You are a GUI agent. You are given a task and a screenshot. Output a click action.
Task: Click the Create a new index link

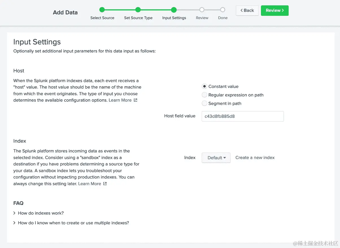point(255,158)
